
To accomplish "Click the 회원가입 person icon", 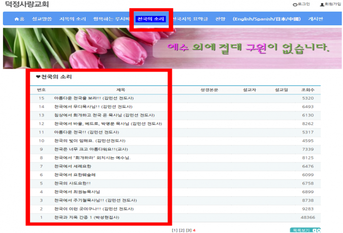I will click(322, 4).
